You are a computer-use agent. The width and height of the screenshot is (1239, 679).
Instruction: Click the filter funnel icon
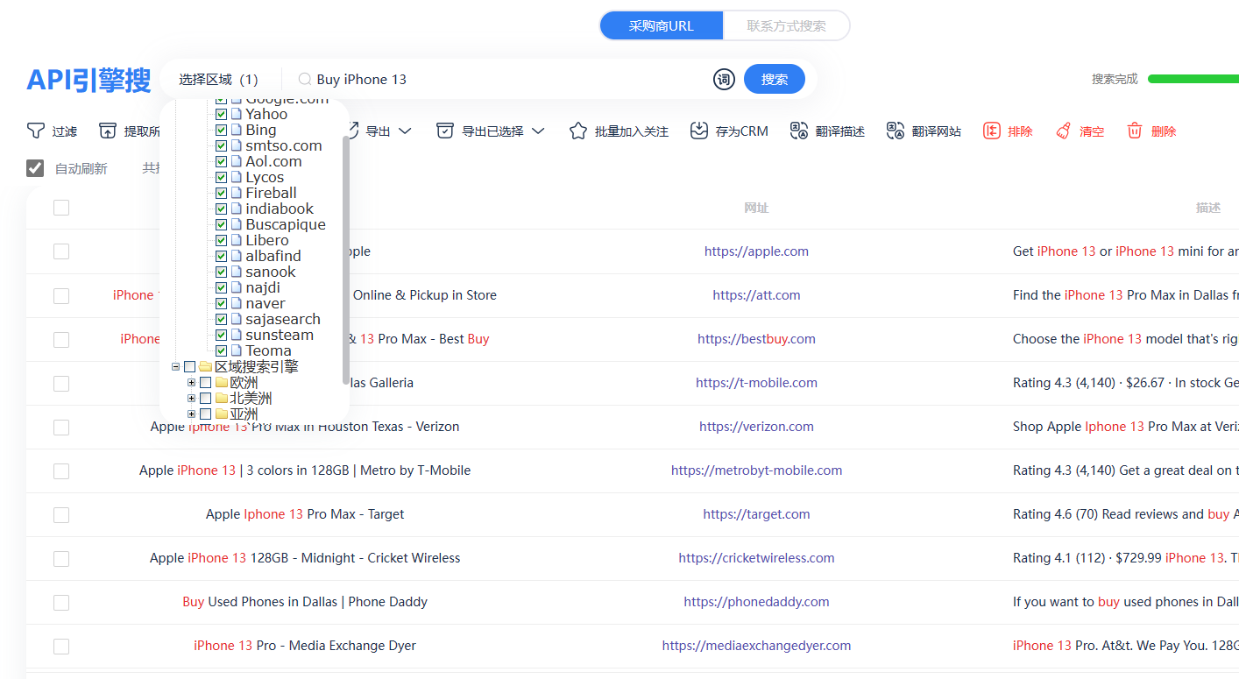[x=35, y=131]
